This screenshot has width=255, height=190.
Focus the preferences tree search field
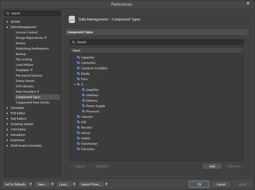32,13
